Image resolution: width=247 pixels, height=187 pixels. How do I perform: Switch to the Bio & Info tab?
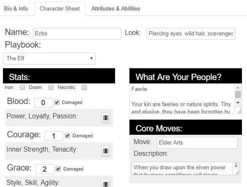pos(16,8)
